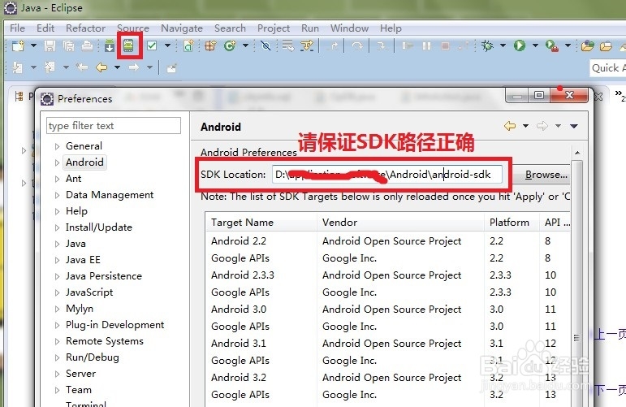
Task: Select the Ant preferences item
Action: point(73,179)
